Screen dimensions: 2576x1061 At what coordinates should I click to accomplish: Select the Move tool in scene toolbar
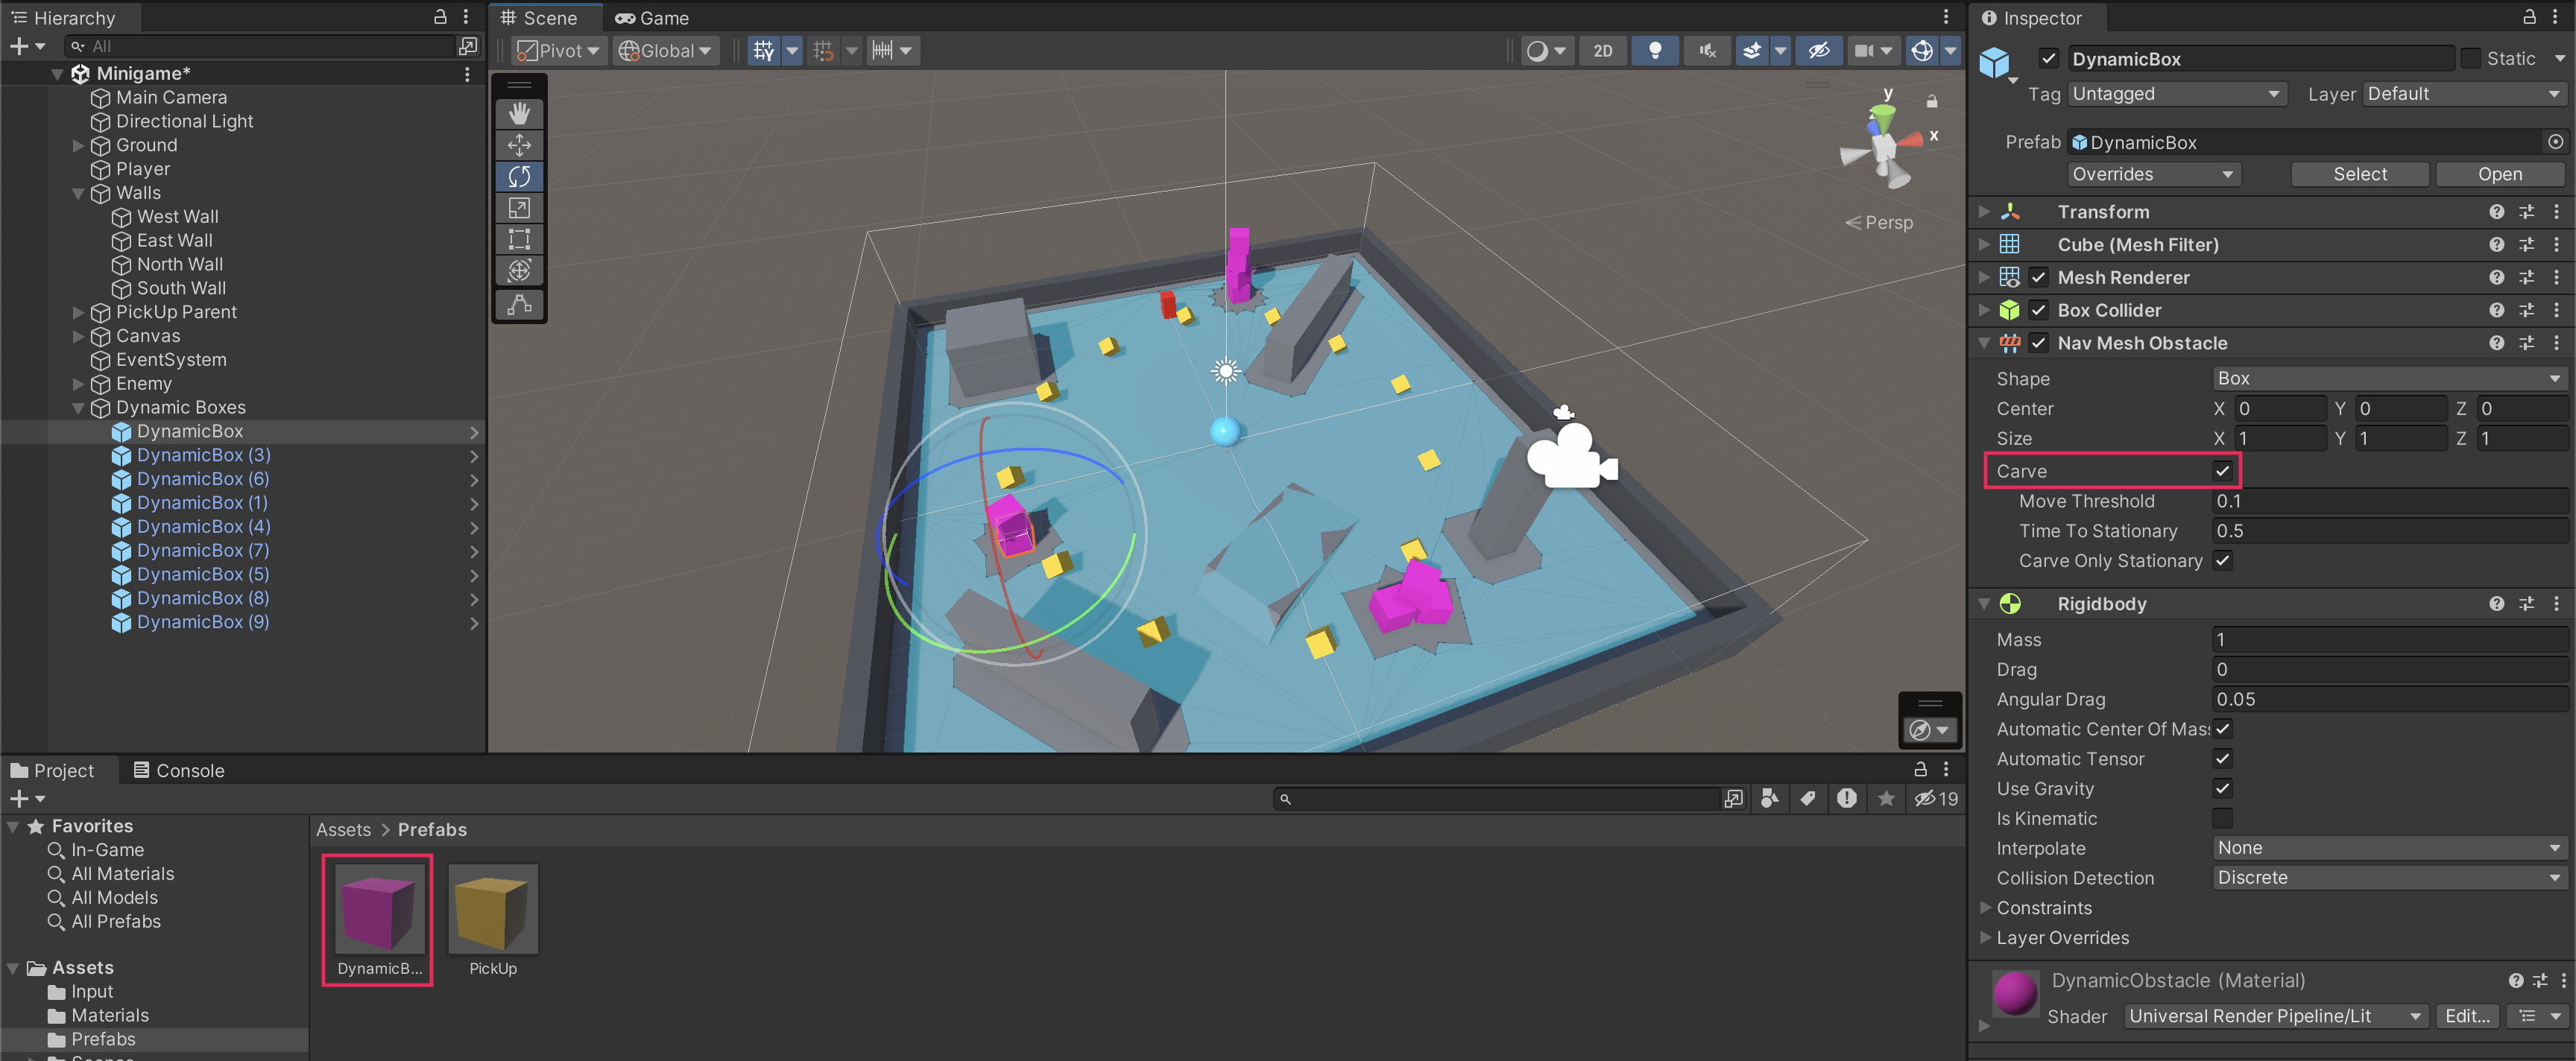coord(519,145)
